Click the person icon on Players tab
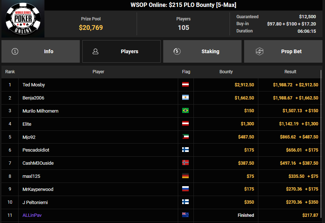 95,51
